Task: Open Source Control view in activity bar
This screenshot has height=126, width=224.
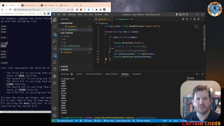Action: 55,34
